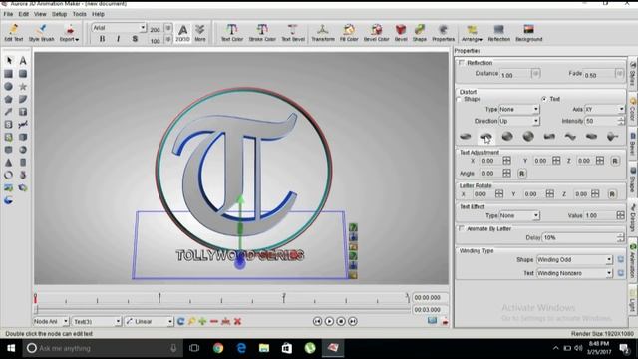This screenshot has width=638, height=359.
Task: Open the Fill Color tool
Action: [x=349, y=33]
